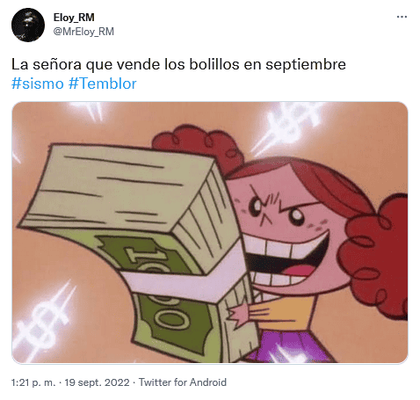Image resolution: width=420 pixels, height=400 pixels.
Task: Click the character's angry eyebrows
Action: tap(274, 200)
